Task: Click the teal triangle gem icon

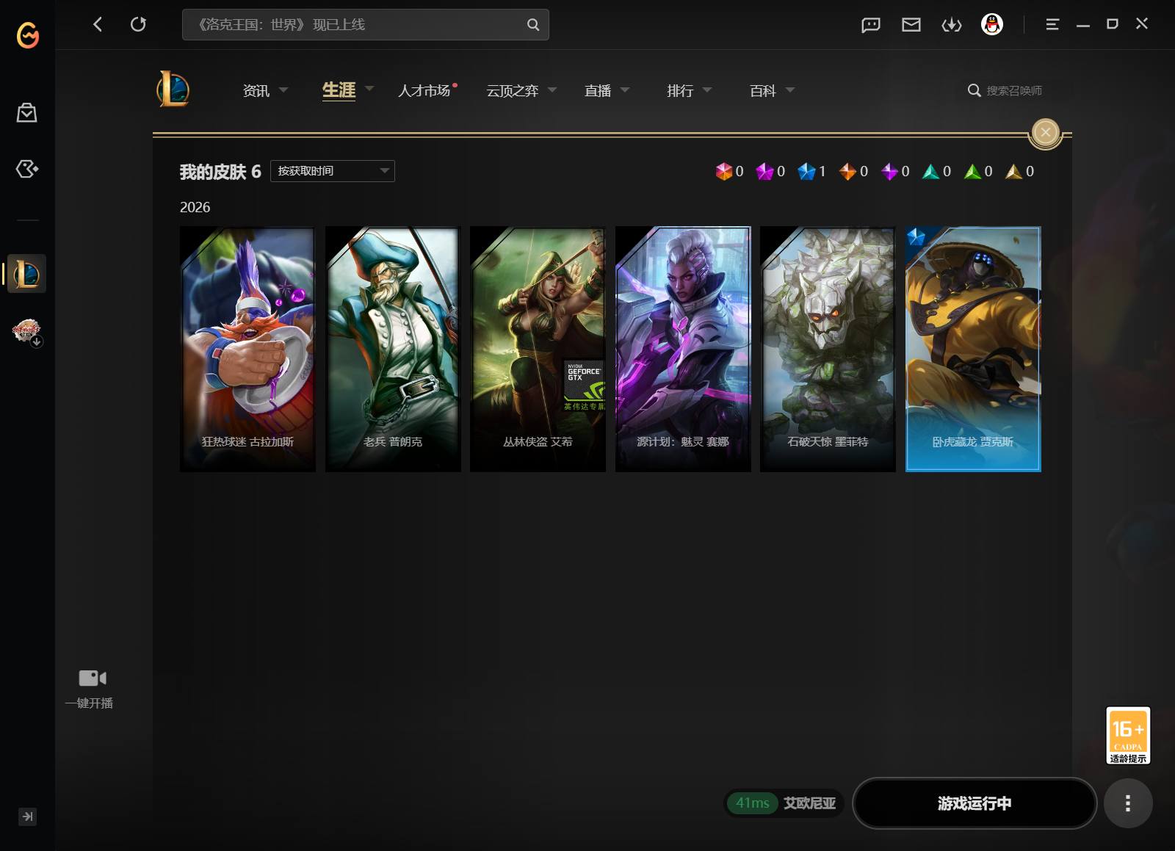Action: (930, 171)
